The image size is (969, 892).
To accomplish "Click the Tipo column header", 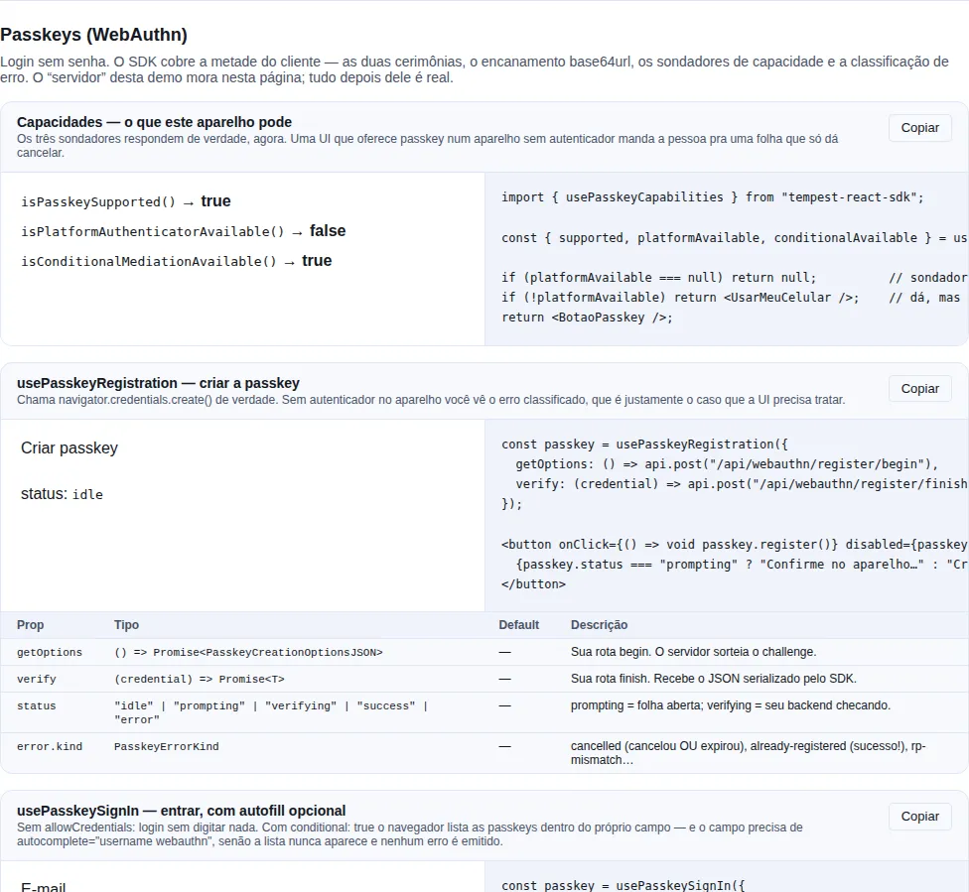I will pyautogui.click(x=126, y=624).
